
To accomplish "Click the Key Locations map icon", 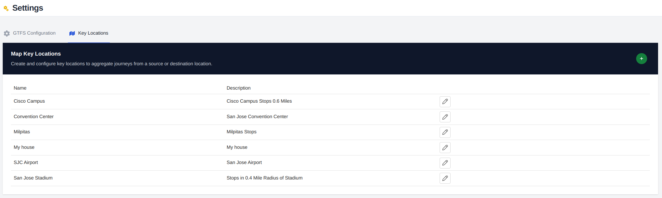I will point(72,33).
